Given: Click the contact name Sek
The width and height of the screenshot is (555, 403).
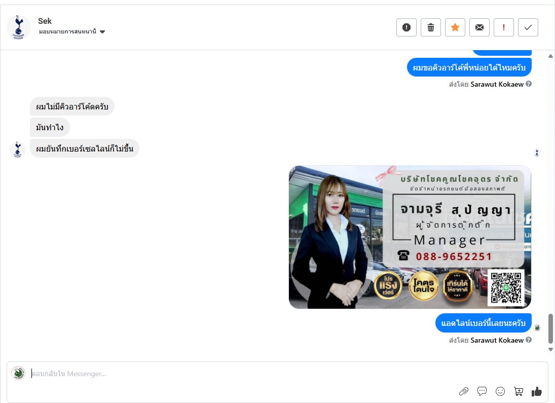Looking at the screenshot, I should [45, 21].
